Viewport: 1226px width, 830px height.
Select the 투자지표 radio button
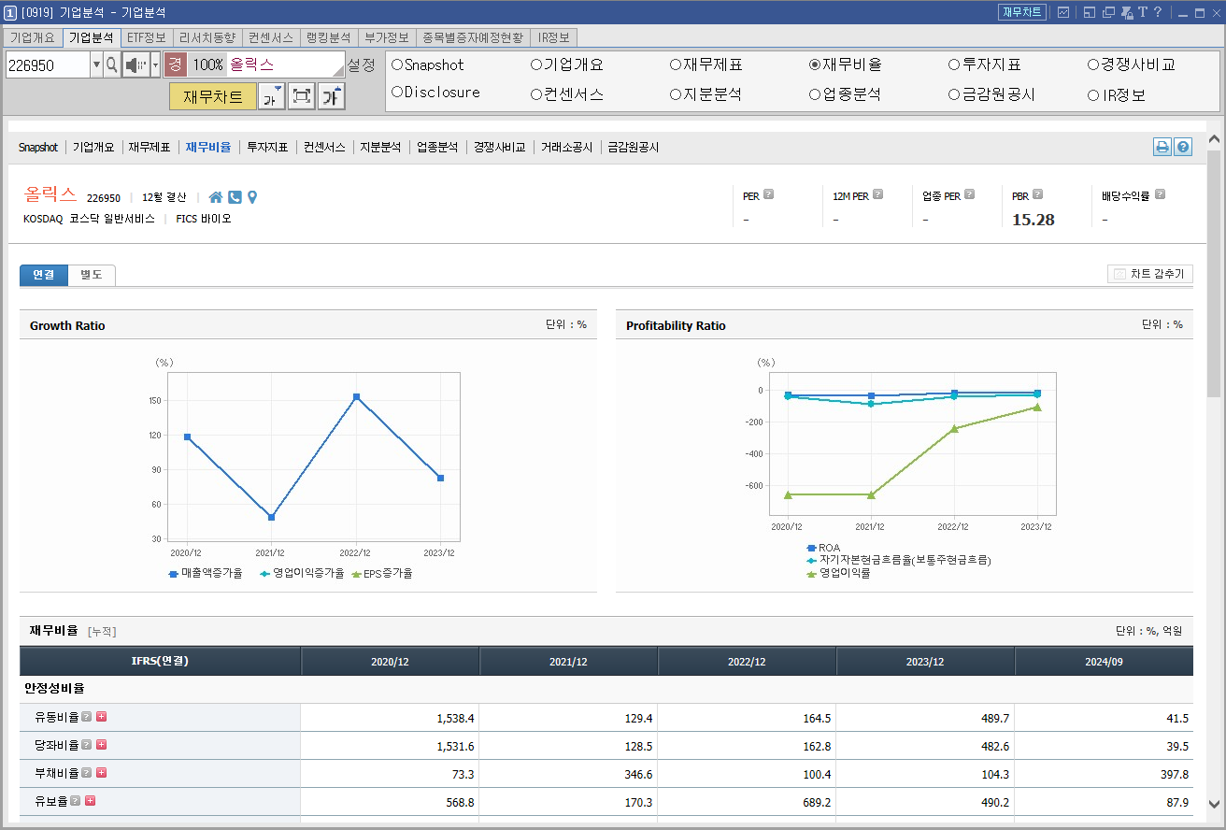click(x=954, y=64)
